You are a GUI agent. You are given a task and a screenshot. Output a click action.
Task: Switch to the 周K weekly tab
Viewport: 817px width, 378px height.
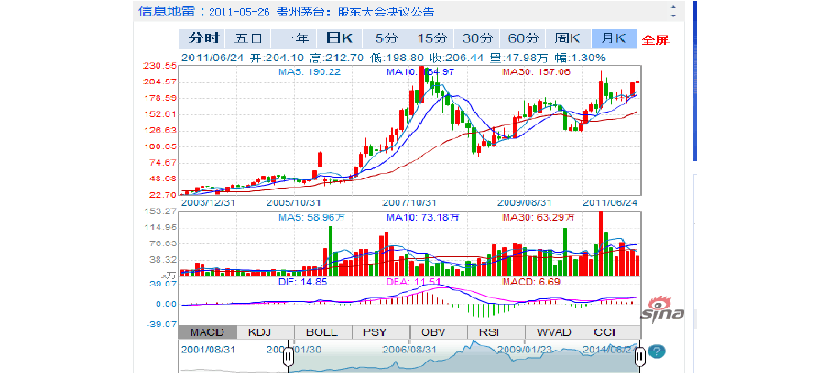568,38
